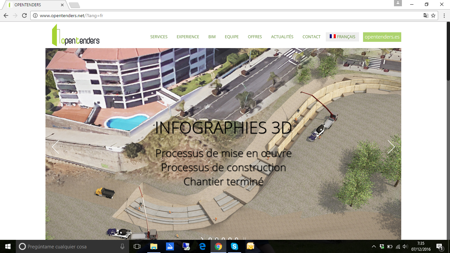Screen dimensions: 450x253
Task: Open Task View on the taskbar
Action: (137, 246)
